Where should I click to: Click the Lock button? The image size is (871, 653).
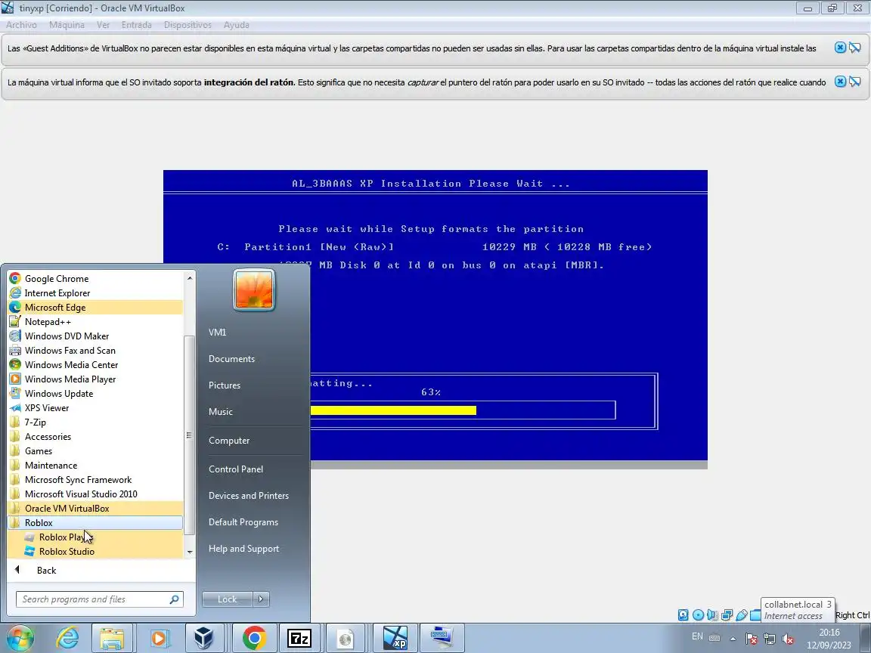point(227,599)
